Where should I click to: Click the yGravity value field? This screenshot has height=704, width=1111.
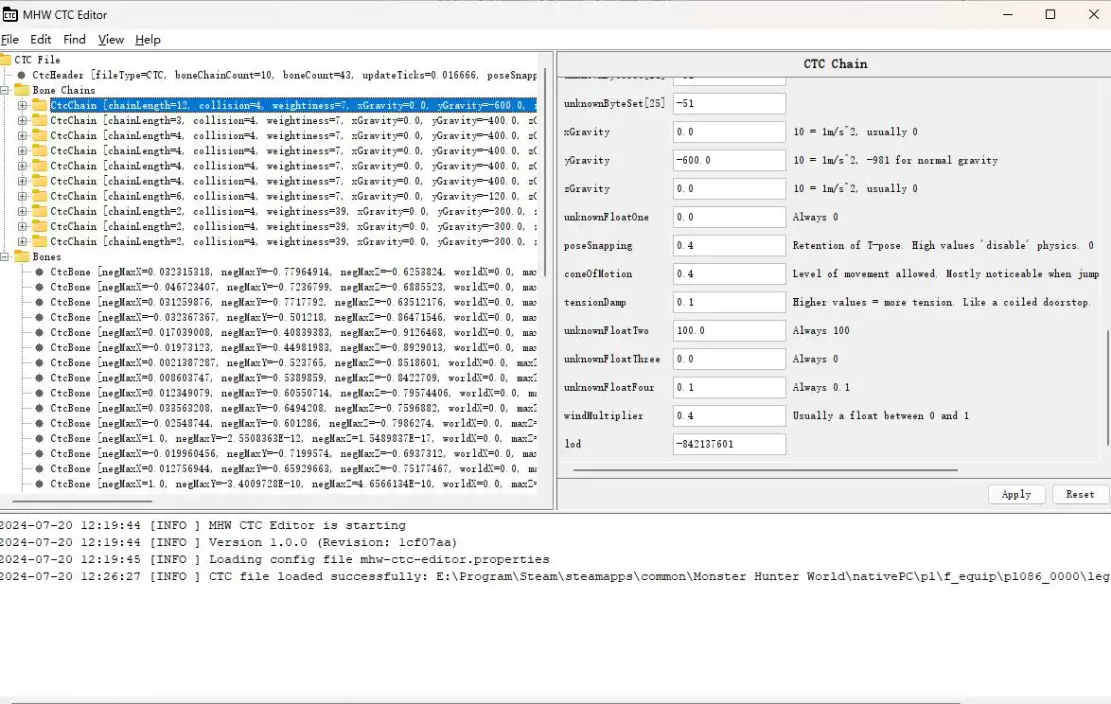tap(729, 160)
